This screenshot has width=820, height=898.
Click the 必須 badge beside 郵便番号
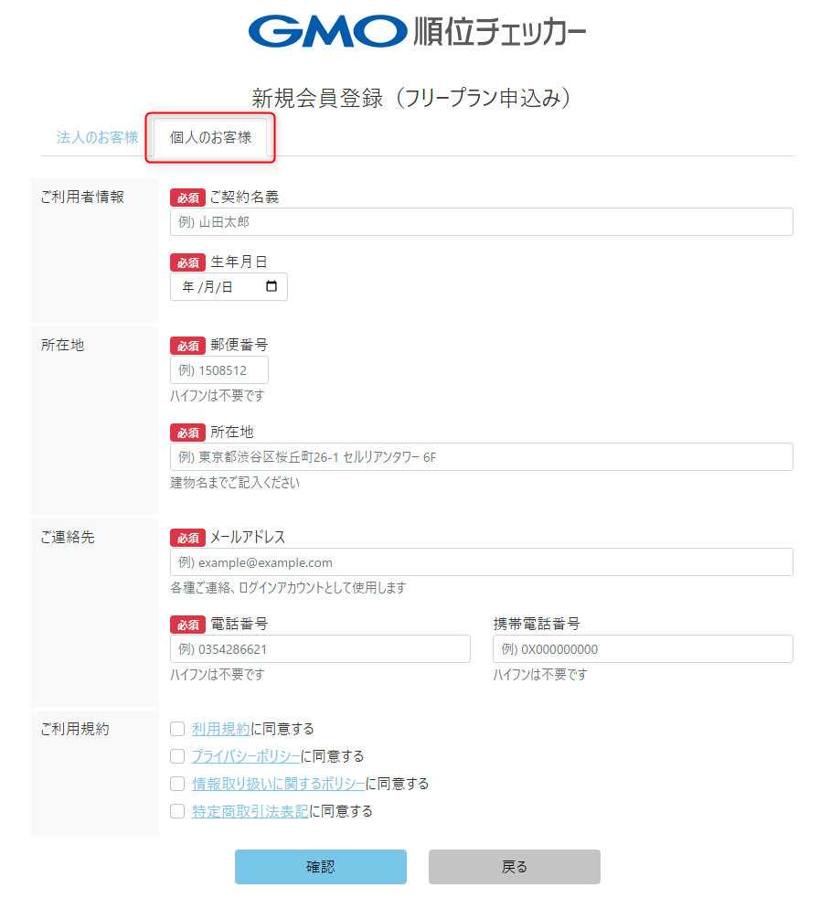click(x=187, y=346)
